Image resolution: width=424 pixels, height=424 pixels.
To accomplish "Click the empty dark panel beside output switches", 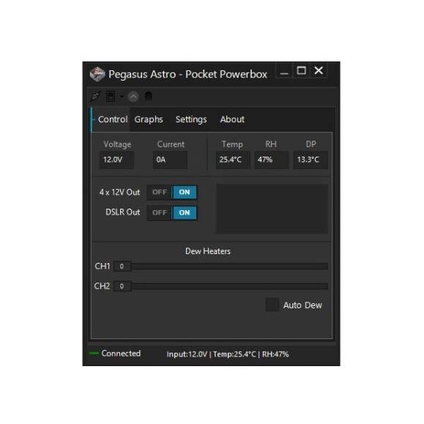I will tap(272, 209).
